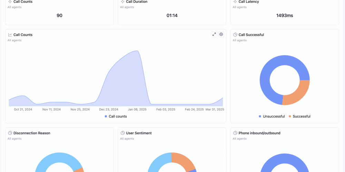This screenshot has height=172, width=345.
Task: Click All agents under Call Successful
Action: [x=240, y=40]
